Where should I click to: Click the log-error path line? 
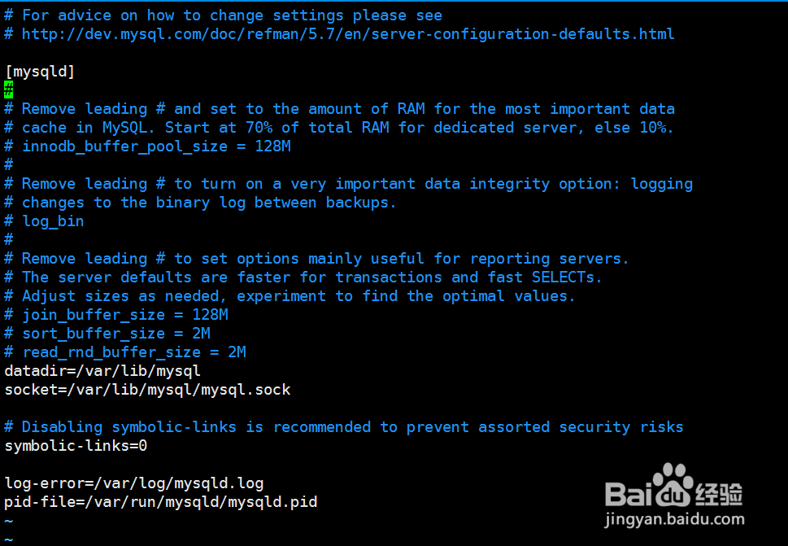[134, 483]
